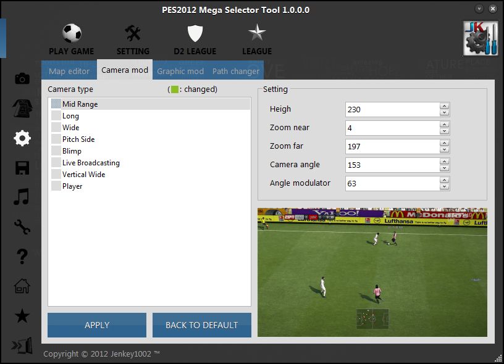Enable the Blimp camera checkbox
This screenshot has height=364, width=504.
click(x=56, y=151)
